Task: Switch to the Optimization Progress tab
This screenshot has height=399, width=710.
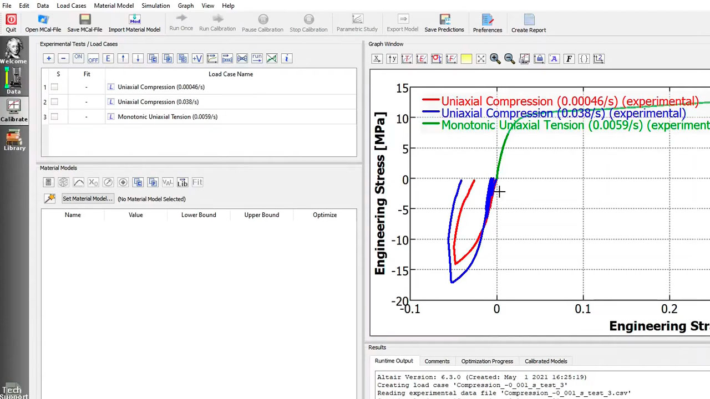Action: point(486,361)
